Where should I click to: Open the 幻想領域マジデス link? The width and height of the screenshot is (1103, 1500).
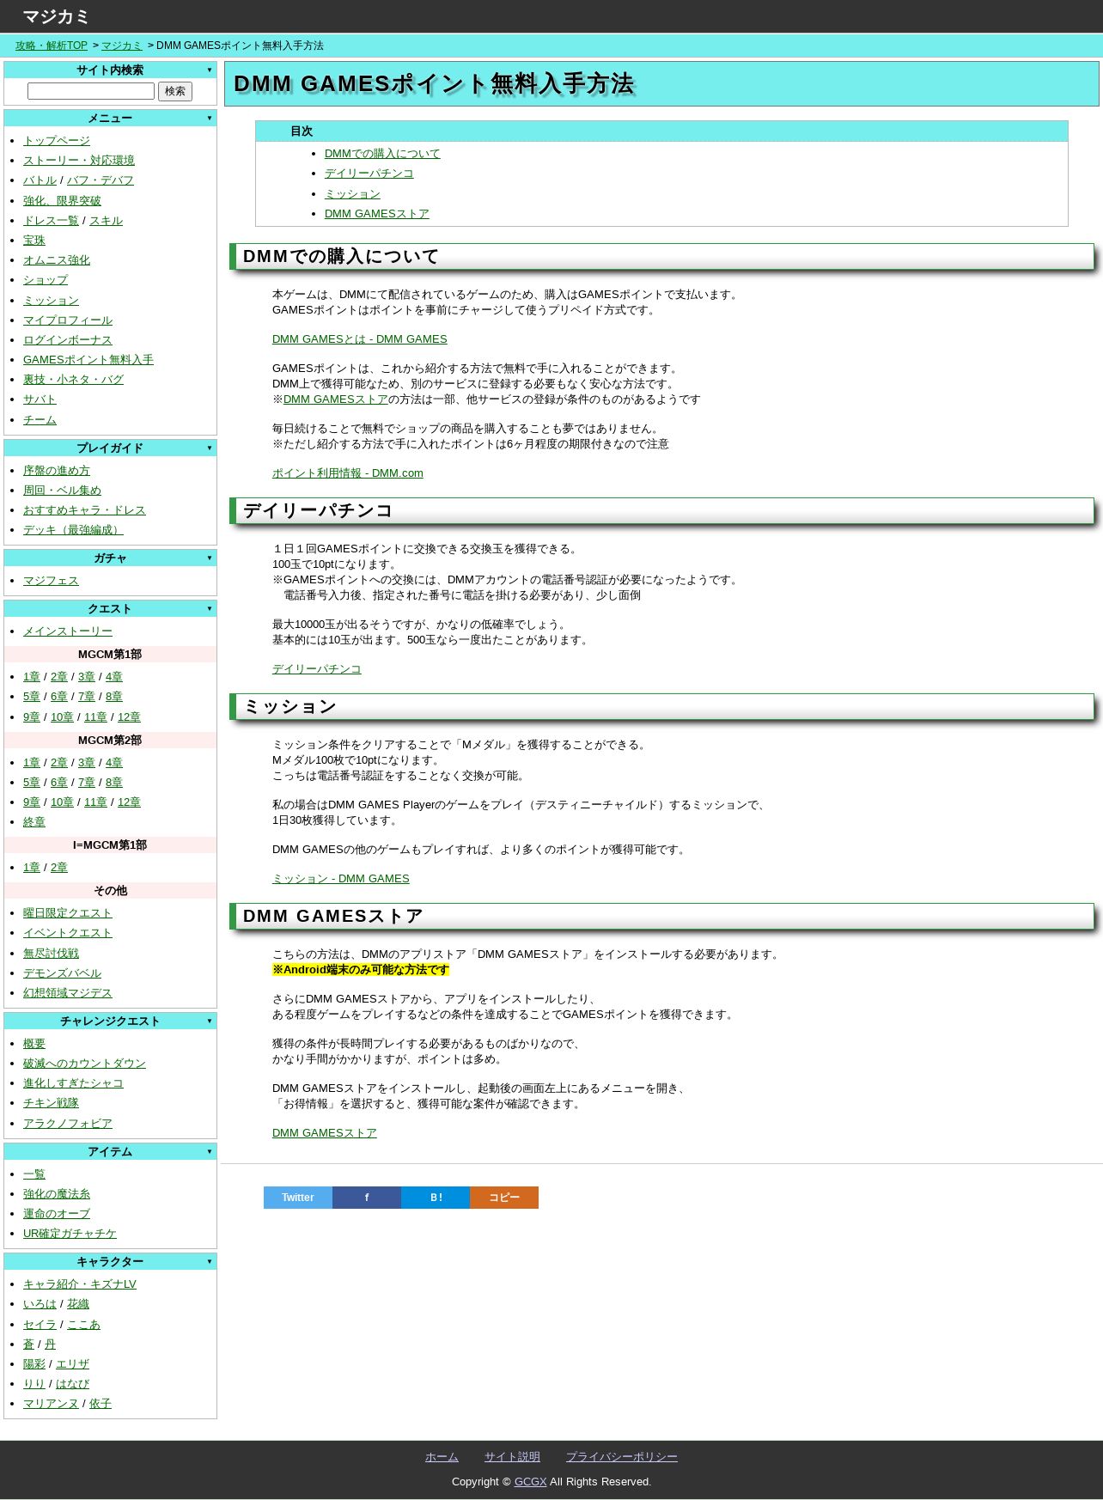[68, 993]
